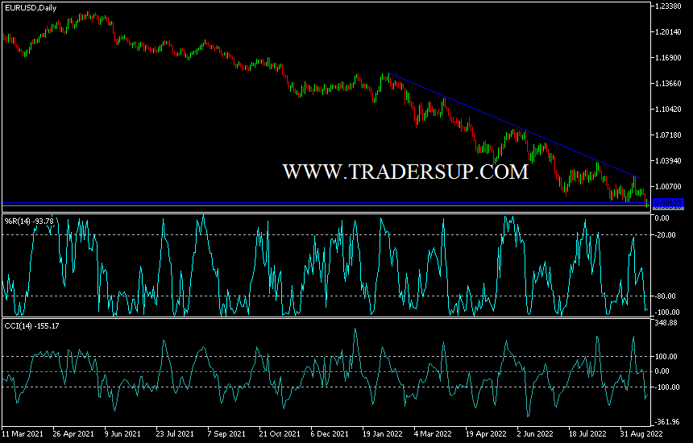Click the 18 Jul 2022 date label
This screenshot has height=443, width=693.
[x=587, y=433]
